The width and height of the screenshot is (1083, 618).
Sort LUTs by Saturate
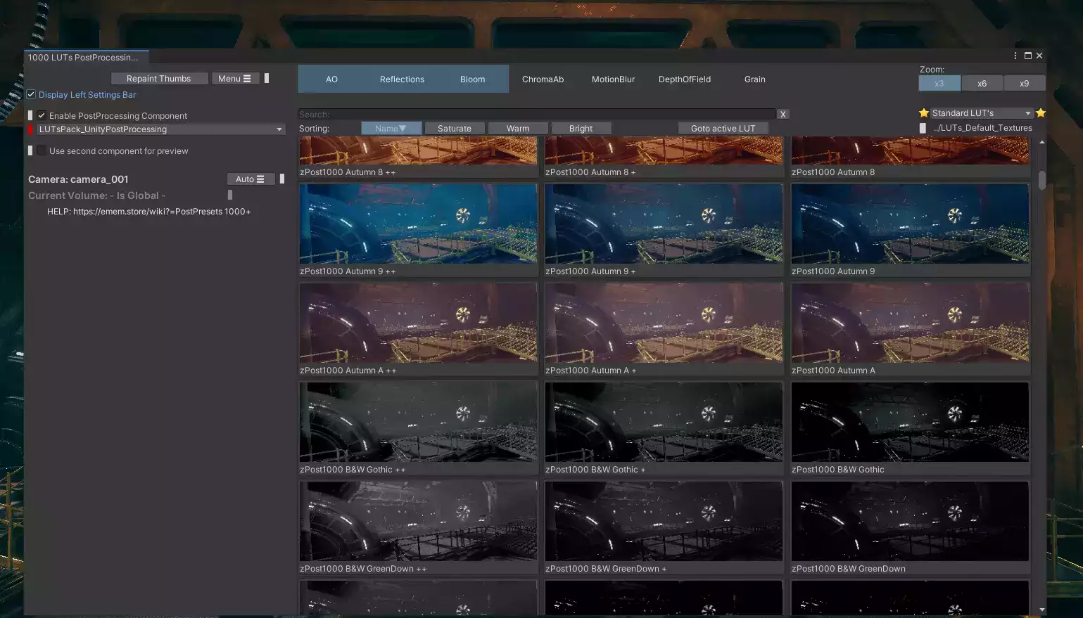(x=455, y=129)
